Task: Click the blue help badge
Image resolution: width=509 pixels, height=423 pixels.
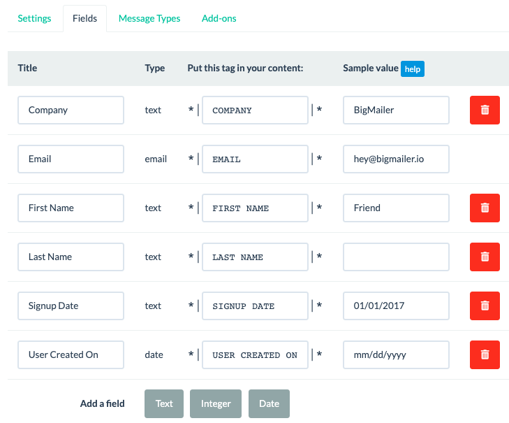Action: [412, 69]
